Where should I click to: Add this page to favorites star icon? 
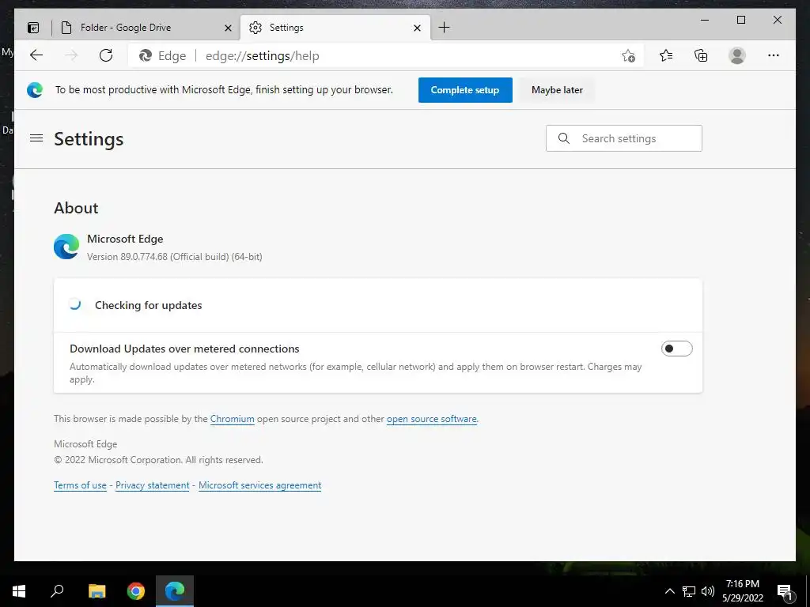628,56
